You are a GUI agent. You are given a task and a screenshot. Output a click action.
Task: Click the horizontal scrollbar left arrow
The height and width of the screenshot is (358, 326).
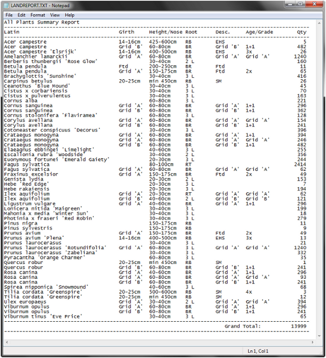7,342
